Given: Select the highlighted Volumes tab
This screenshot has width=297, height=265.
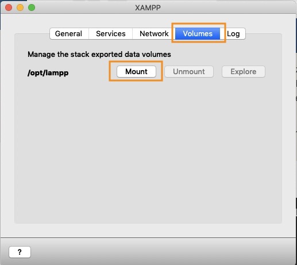Looking at the screenshot, I should coord(198,34).
